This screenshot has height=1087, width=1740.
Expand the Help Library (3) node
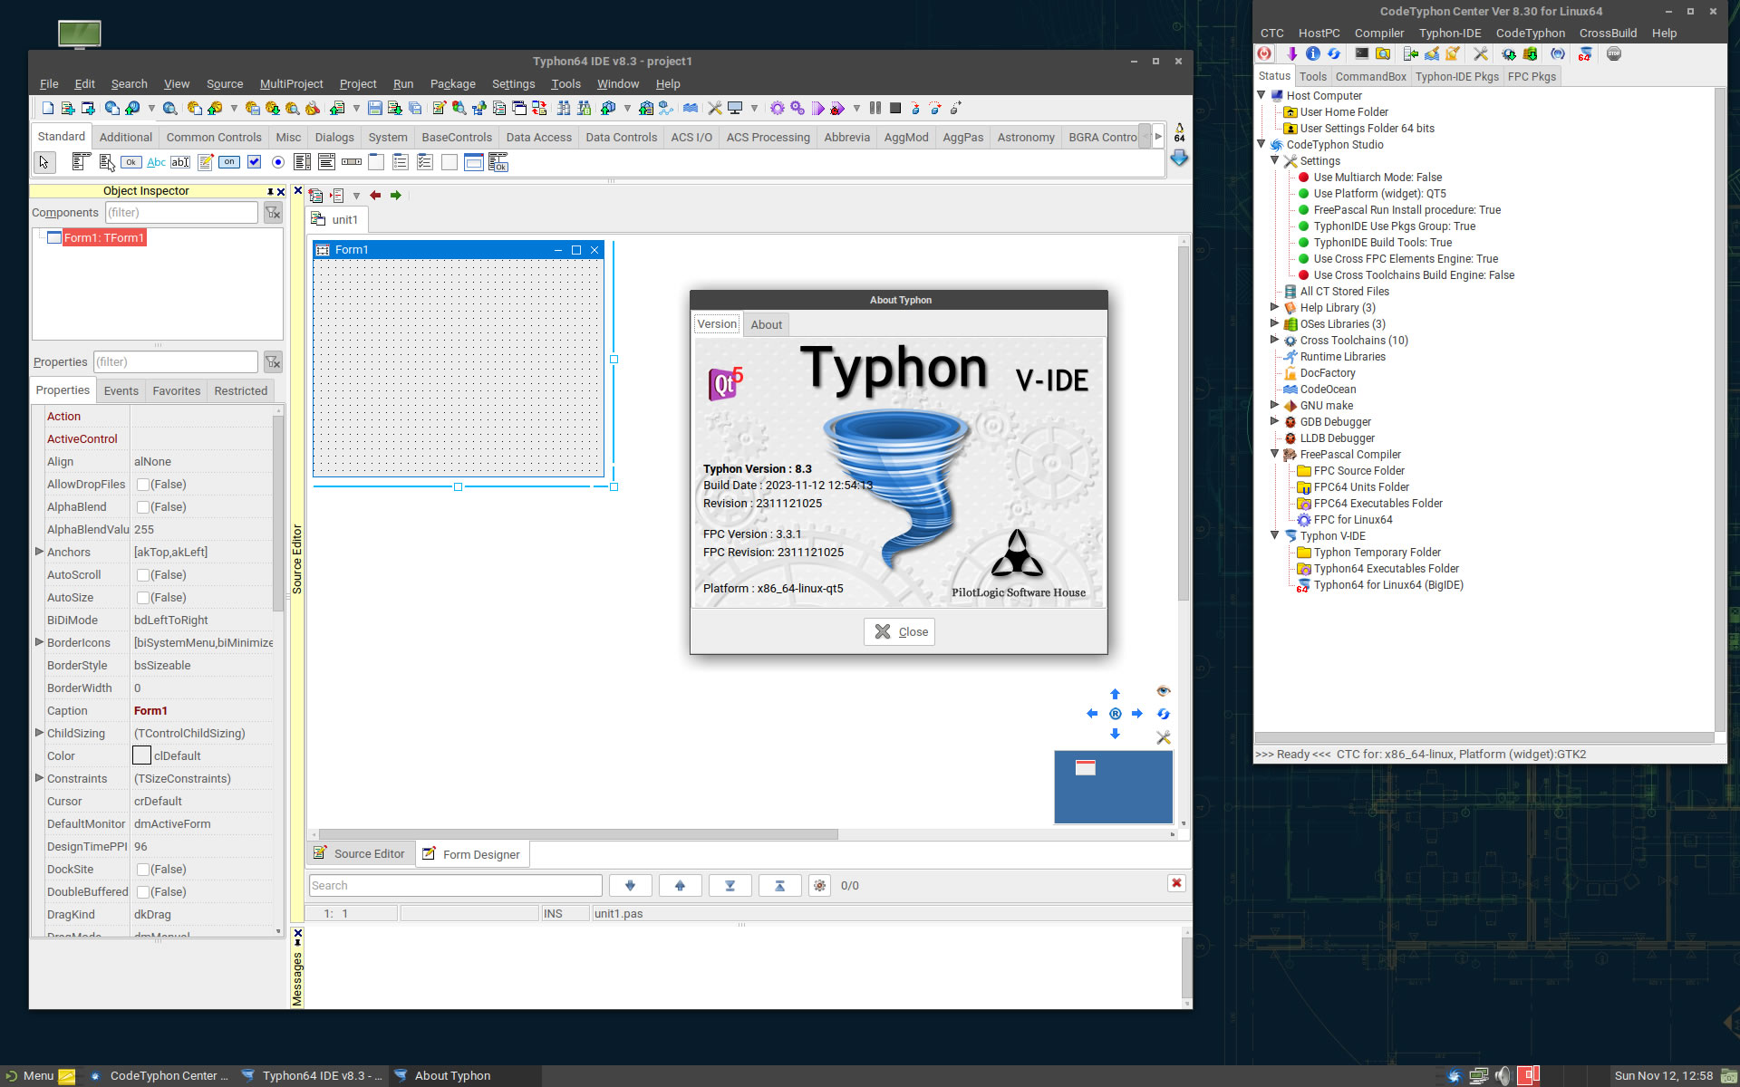point(1275,307)
